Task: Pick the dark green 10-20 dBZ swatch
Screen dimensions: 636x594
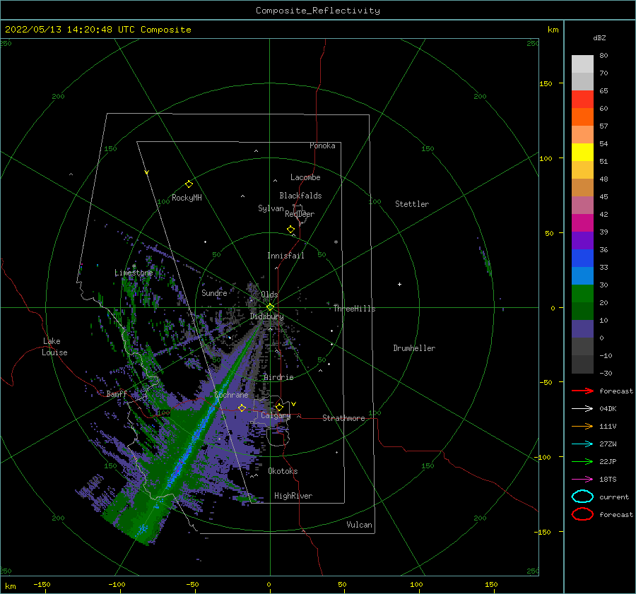Action: (x=582, y=311)
